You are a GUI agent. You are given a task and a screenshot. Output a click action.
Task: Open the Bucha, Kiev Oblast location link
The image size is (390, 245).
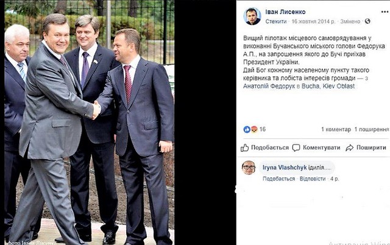[x=328, y=86]
